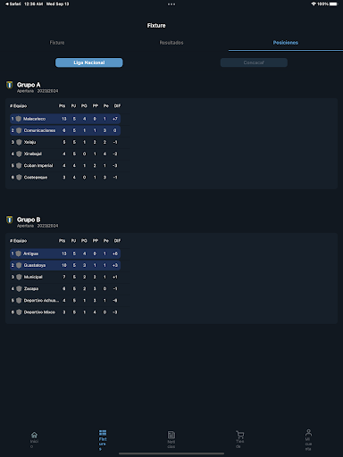
Task: Switch to the Fixture tab
Action: pyautogui.click(x=57, y=43)
